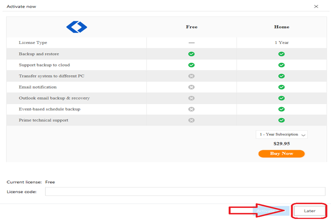The width and height of the screenshot is (331, 220).
Task: Click green checkmark for Free Support backup to cloud
Action: pyautogui.click(x=191, y=65)
